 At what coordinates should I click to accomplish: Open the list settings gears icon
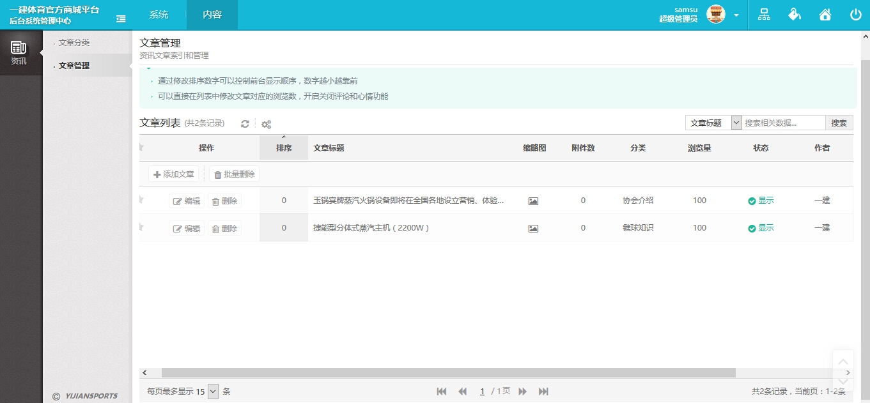tap(267, 123)
